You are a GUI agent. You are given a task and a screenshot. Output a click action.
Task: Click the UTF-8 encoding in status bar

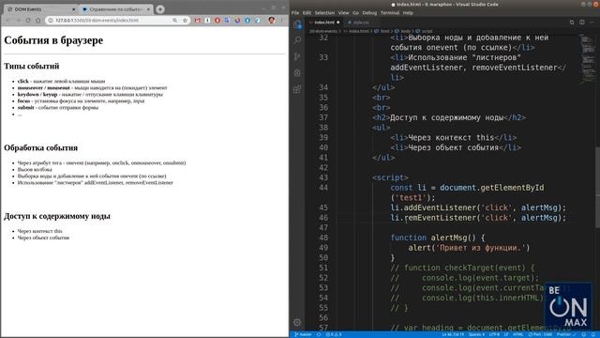pos(494,334)
